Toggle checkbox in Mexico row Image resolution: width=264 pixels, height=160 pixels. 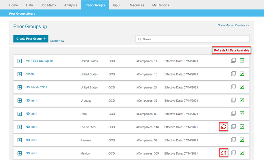242,153
